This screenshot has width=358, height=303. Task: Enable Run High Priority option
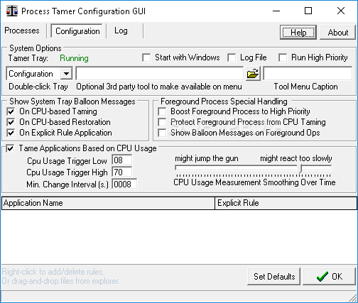tap(283, 57)
